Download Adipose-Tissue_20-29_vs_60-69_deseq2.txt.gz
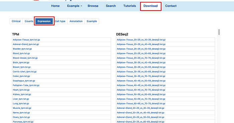 (x=141, y=54)
